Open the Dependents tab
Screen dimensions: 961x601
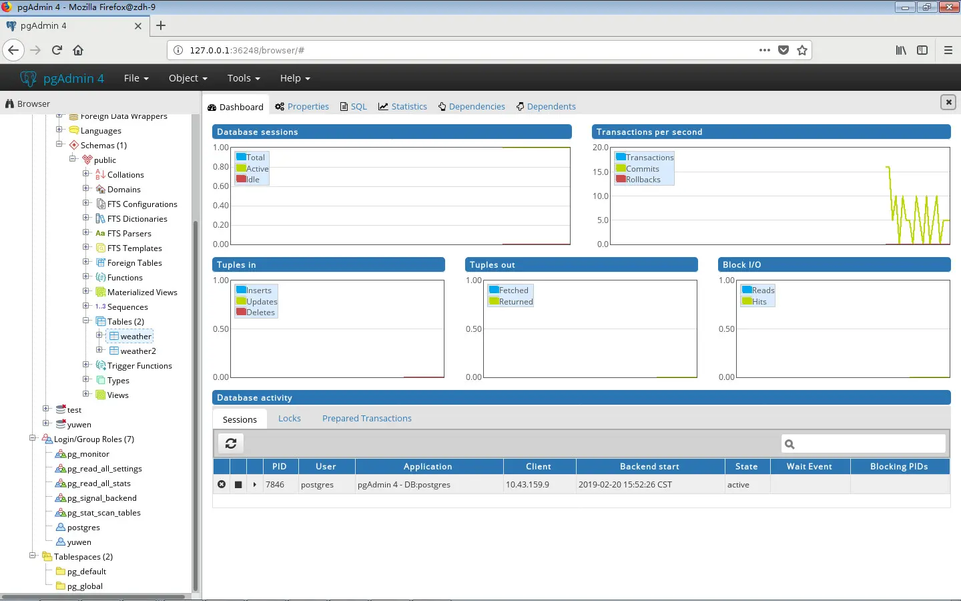(546, 107)
